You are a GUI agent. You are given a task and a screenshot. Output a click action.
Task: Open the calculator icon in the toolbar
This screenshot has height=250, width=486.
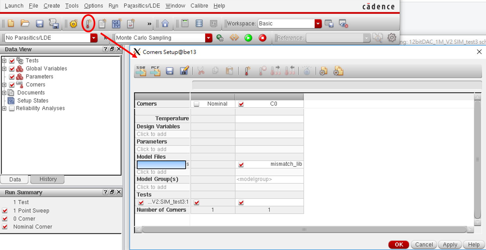point(185,23)
